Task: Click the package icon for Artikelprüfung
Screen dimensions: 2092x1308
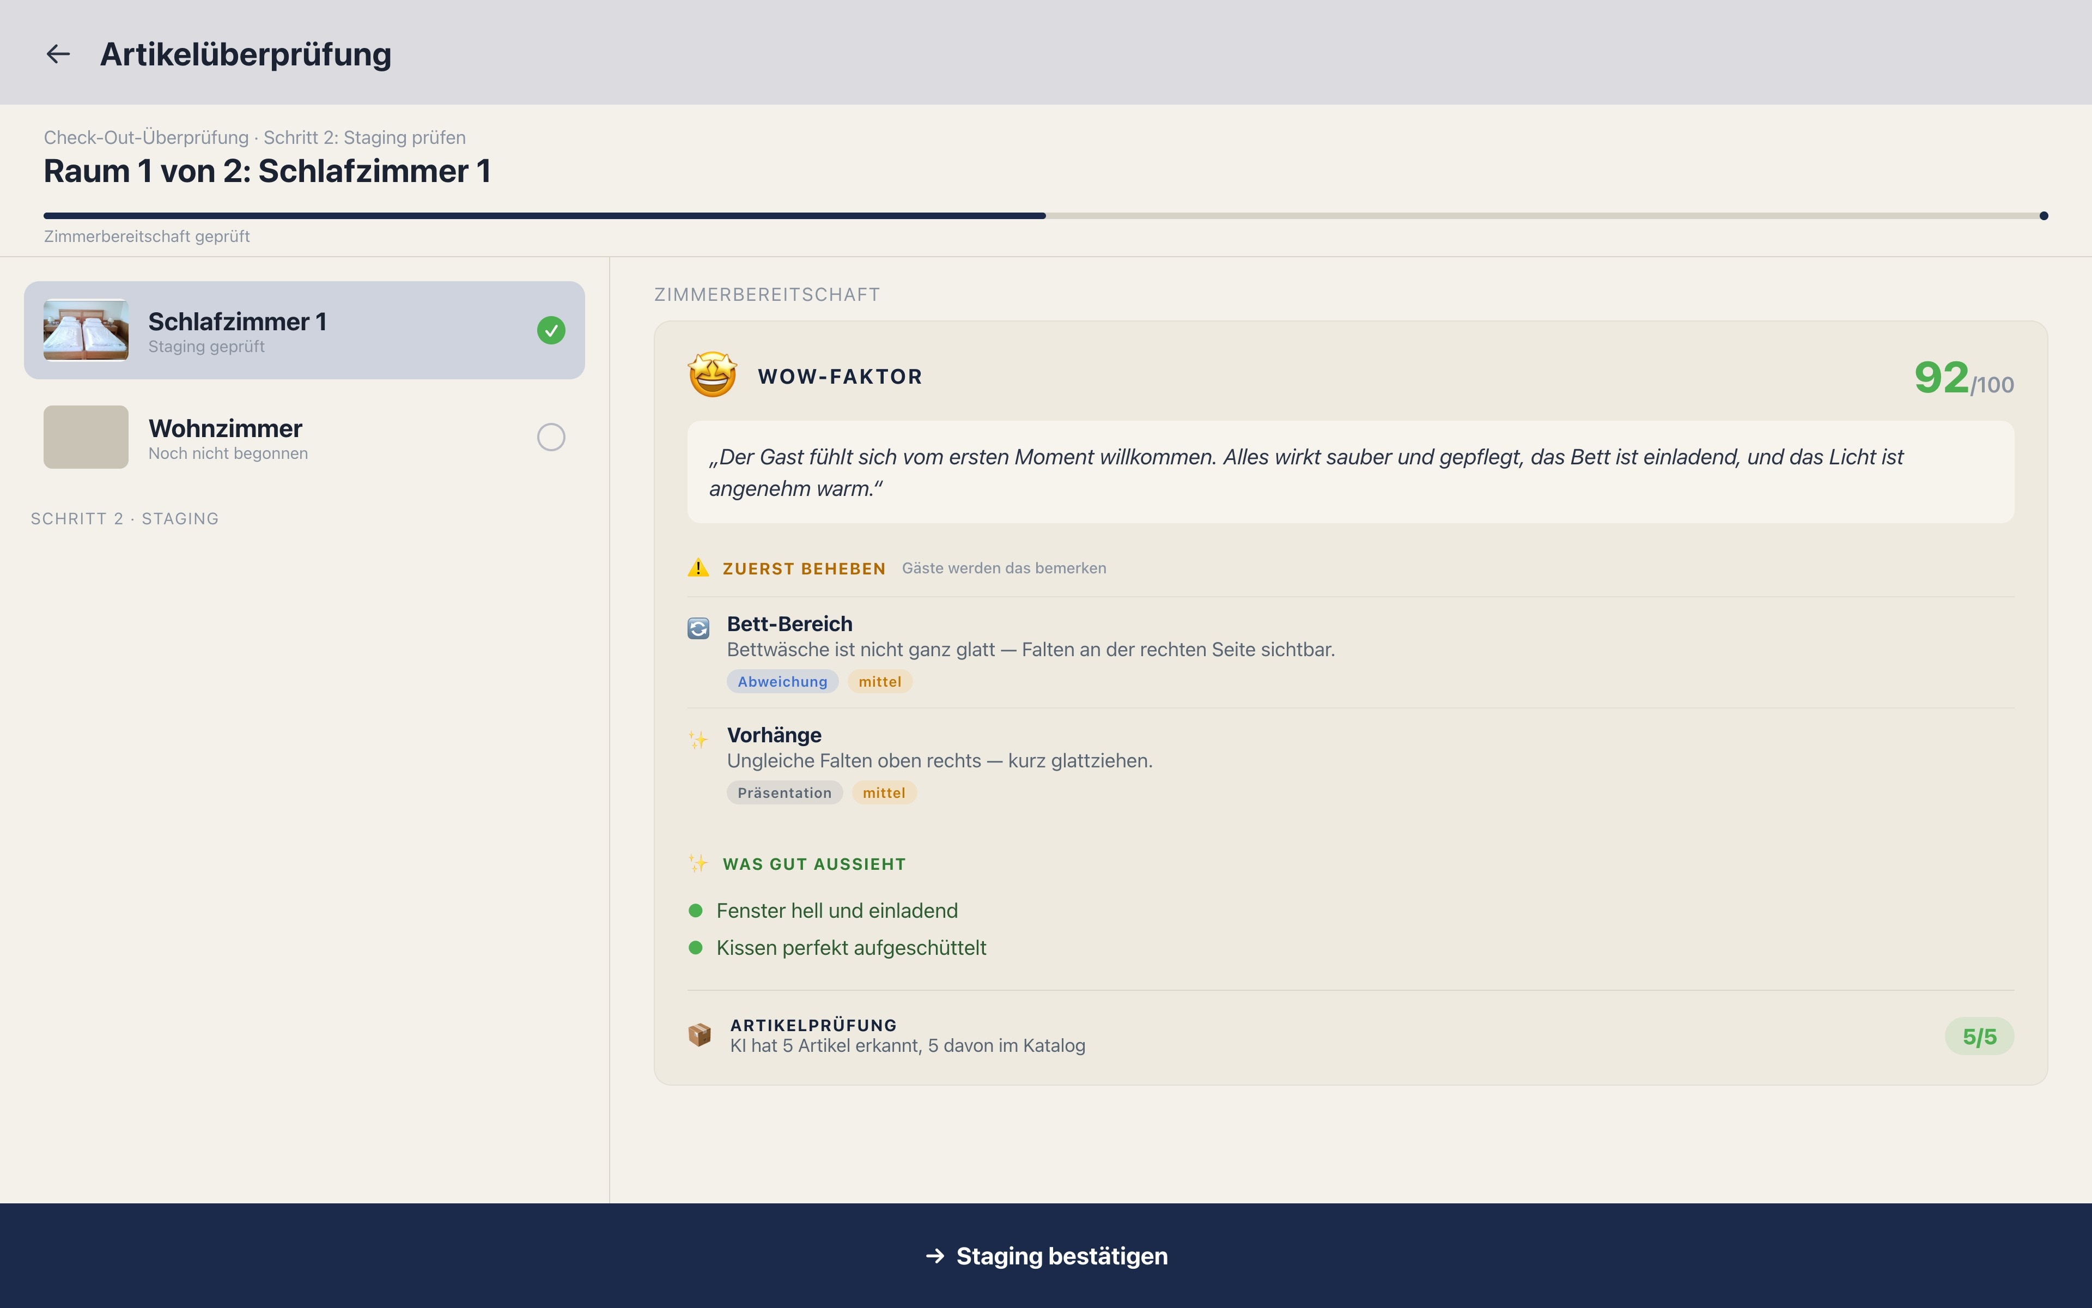Action: 700,1034
